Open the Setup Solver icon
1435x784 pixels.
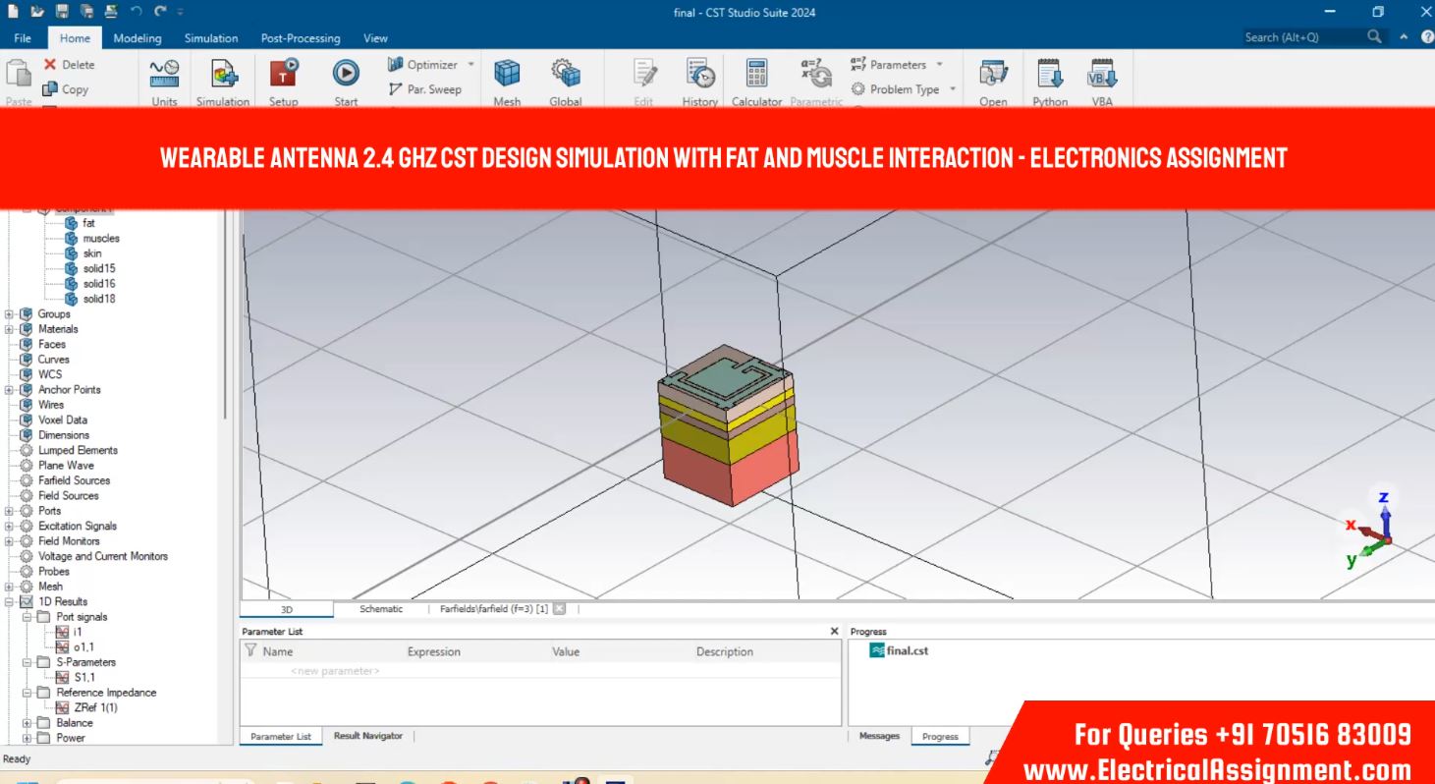tap(284, 74)
